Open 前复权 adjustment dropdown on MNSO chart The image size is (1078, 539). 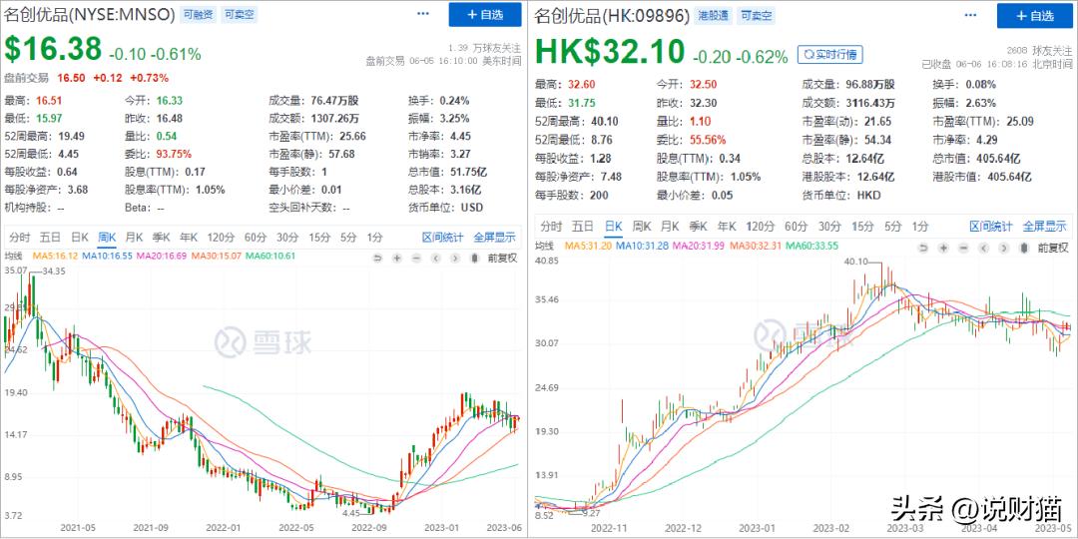(502, 258)
